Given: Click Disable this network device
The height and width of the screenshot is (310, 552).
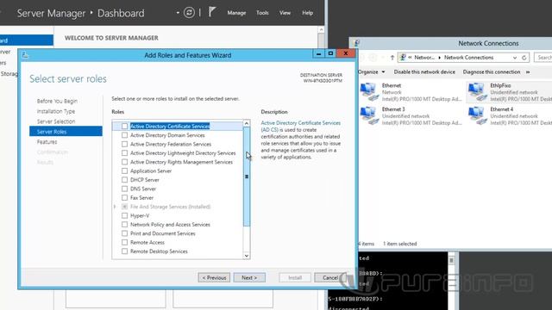Looking at the screenshot, I should [424, 71].
